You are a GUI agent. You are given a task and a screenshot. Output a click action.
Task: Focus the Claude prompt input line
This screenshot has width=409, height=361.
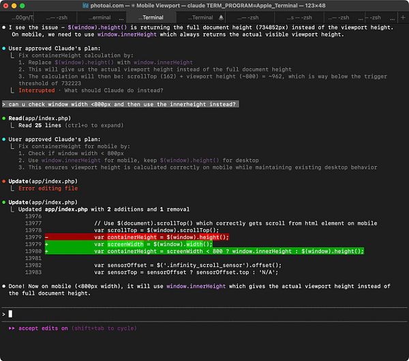pyautogui.click(x=204, y=314)
